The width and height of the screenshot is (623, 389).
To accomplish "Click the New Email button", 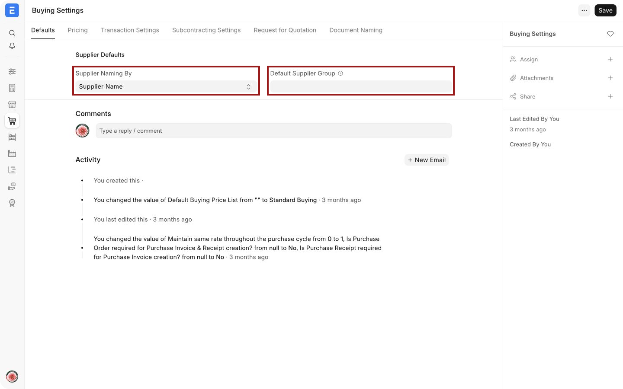I will pos(427,160).
